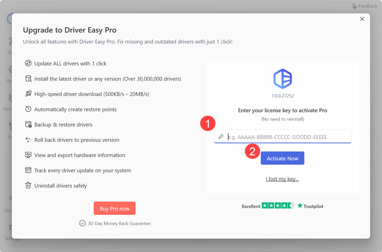This screenshot has width=382, height=252.
Task: Open the Feedback option at top right
Action: pos(364,6)
